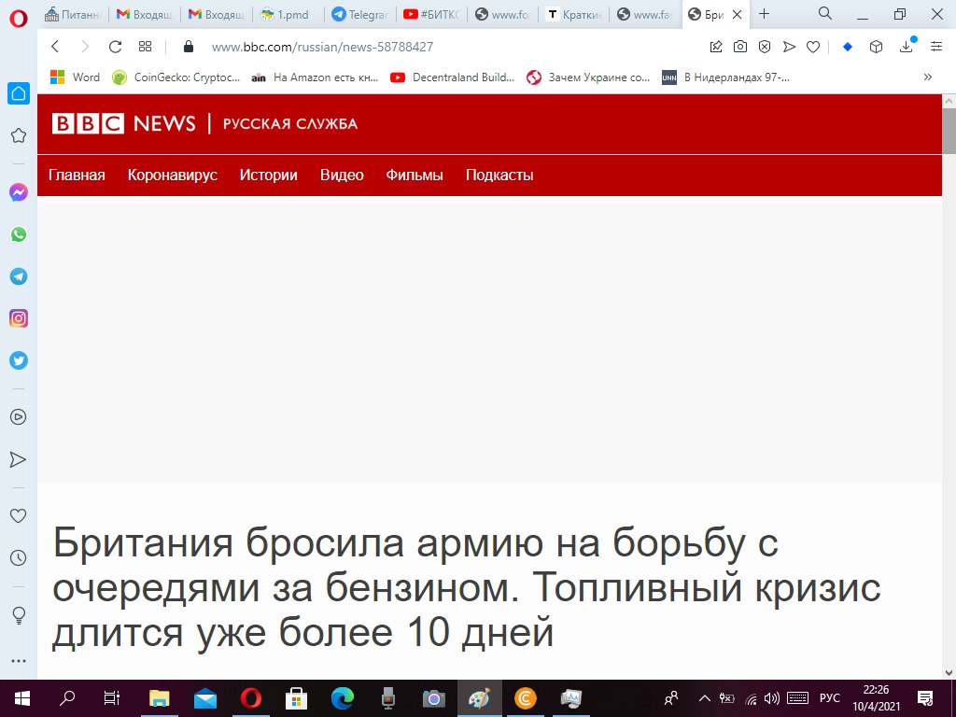Open Instagram in the sidebar
Screen dimensions: 956x717
click(19, 318)
